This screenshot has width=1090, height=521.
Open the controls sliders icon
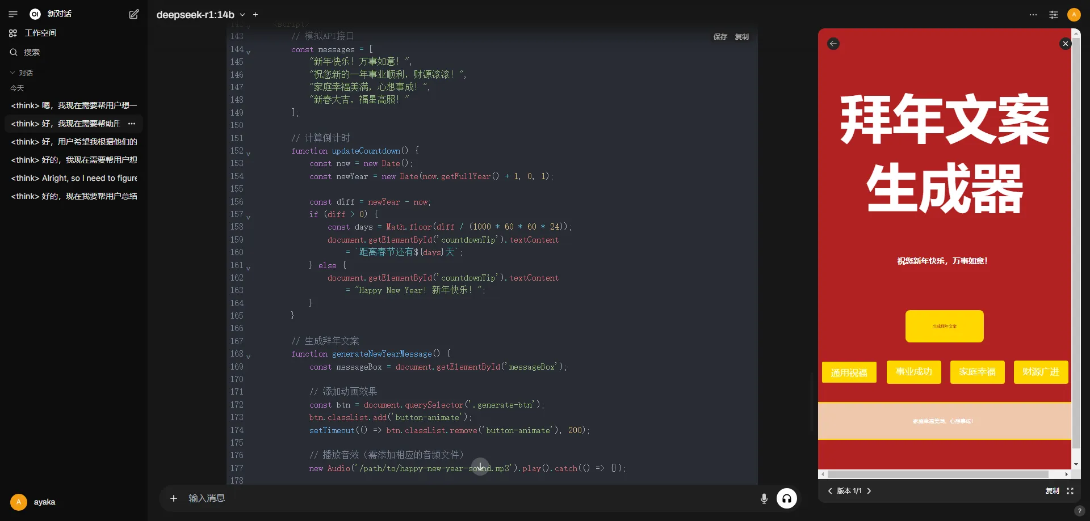[x=1054, y=15]
